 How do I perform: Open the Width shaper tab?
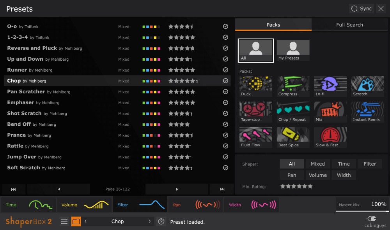pyautogui.click(x=252, y=205)
